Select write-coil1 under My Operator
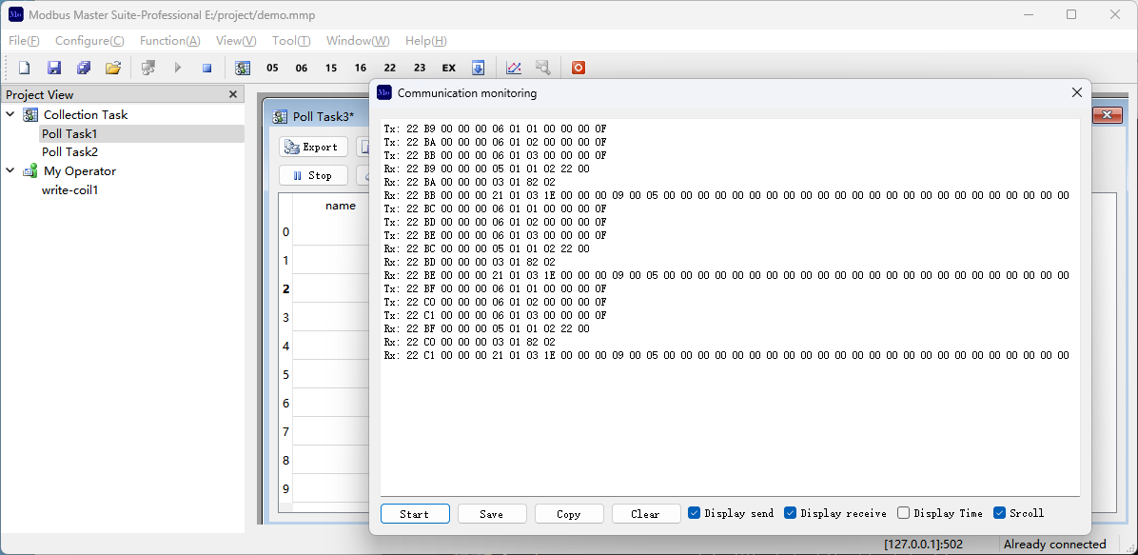 (69, 189)
